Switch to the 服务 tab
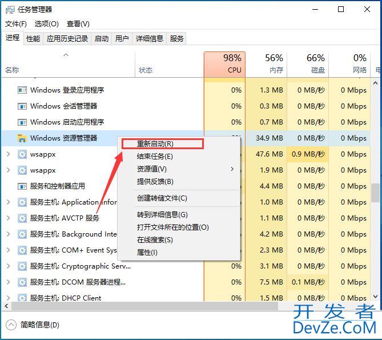 [176, 38]
